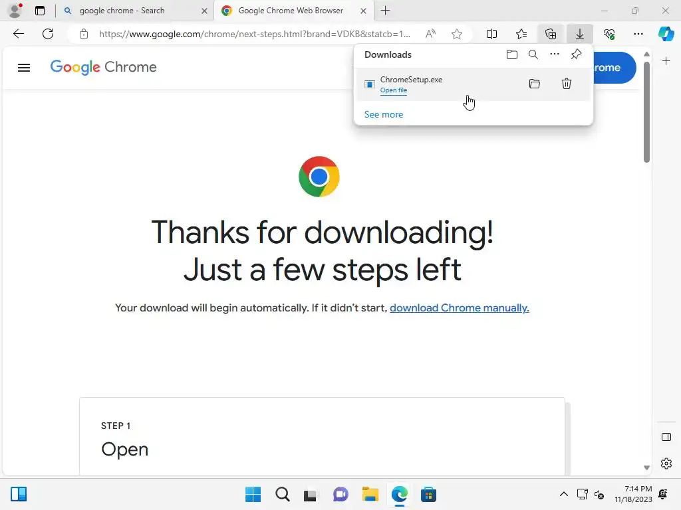Go back with the back arrow
The image size is (681, 510).
[x=18, y=34]
